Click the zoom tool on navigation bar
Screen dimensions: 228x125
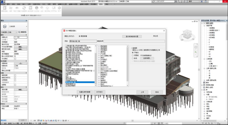(x=196, y=52)
